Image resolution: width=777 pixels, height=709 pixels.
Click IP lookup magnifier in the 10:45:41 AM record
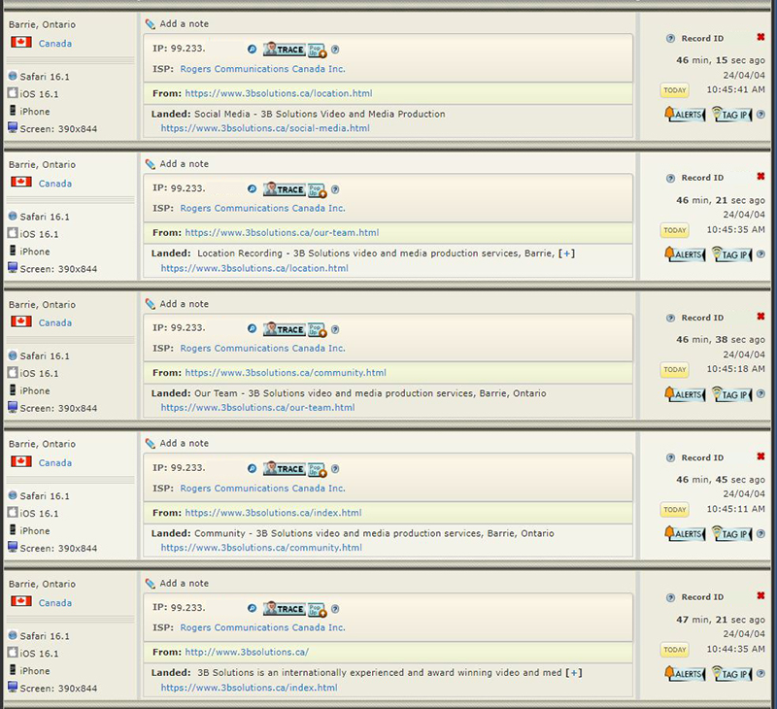click(x=252, y=50)
